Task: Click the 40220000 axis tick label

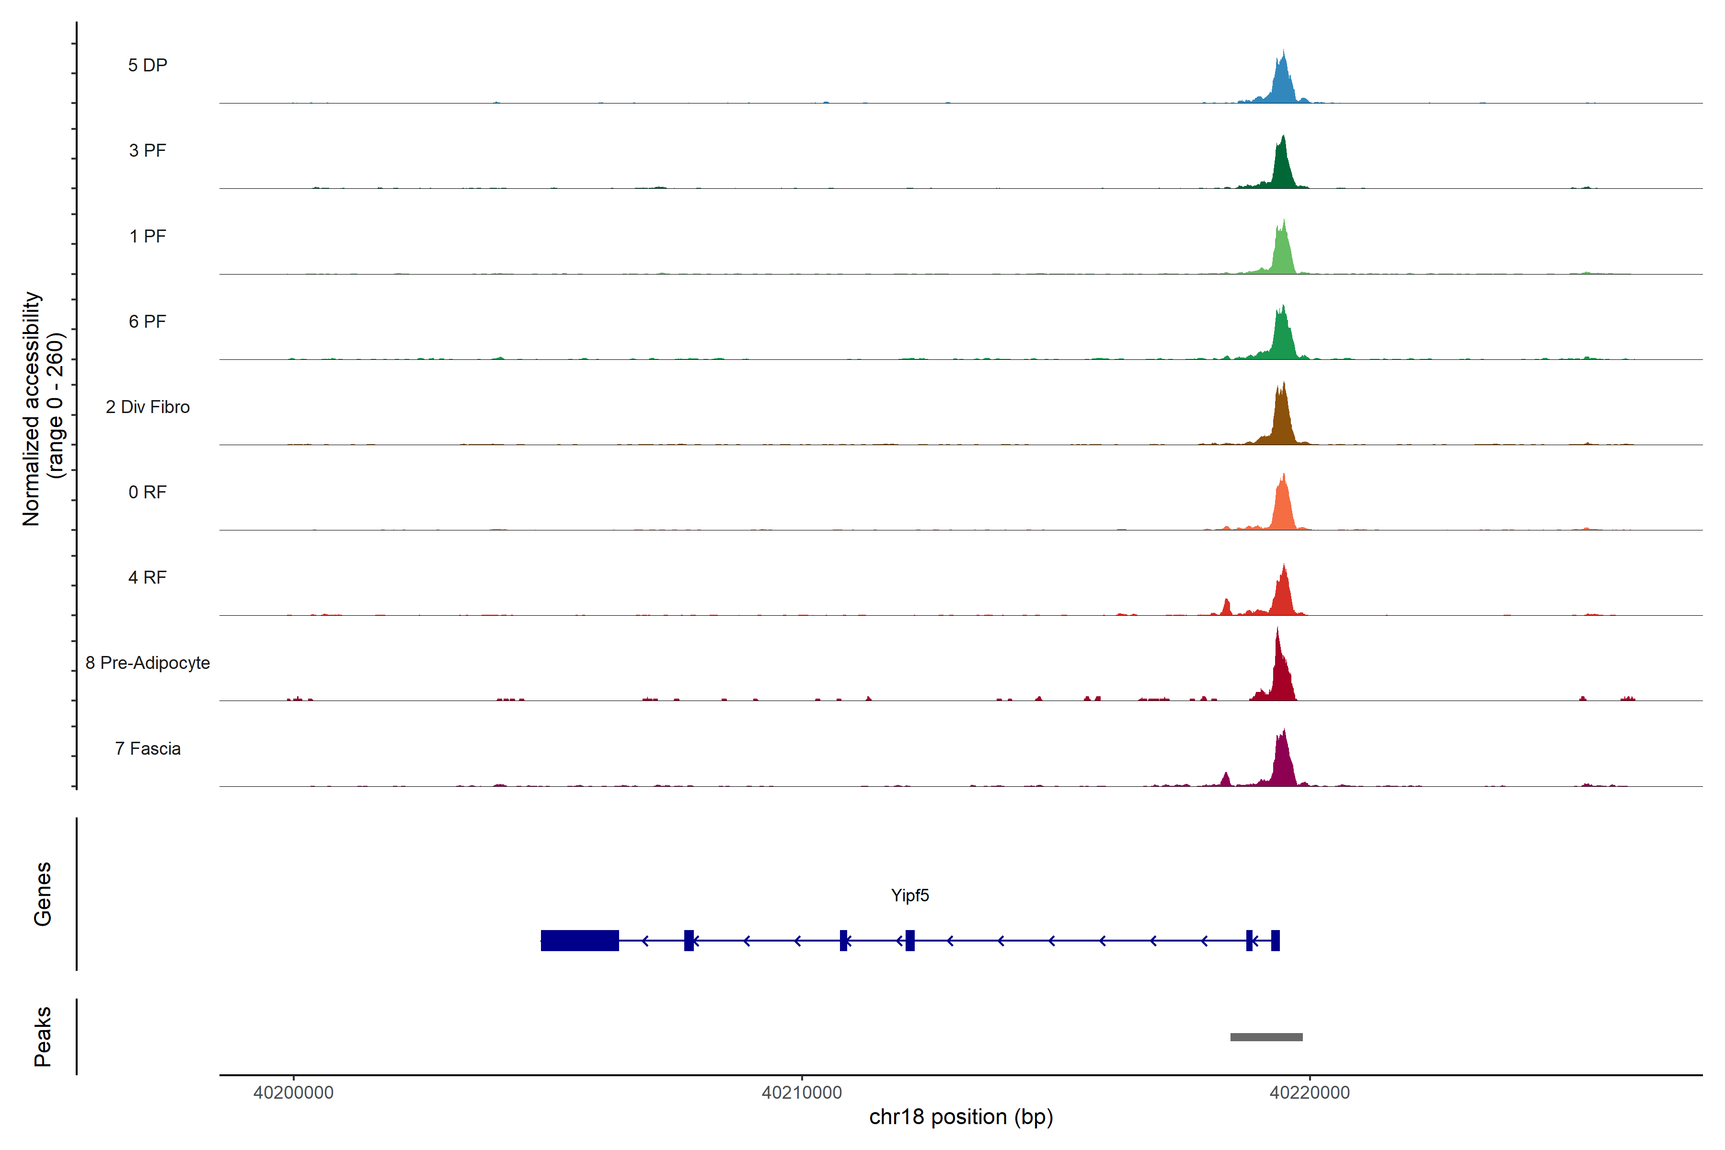Action: (1310, 1092)
